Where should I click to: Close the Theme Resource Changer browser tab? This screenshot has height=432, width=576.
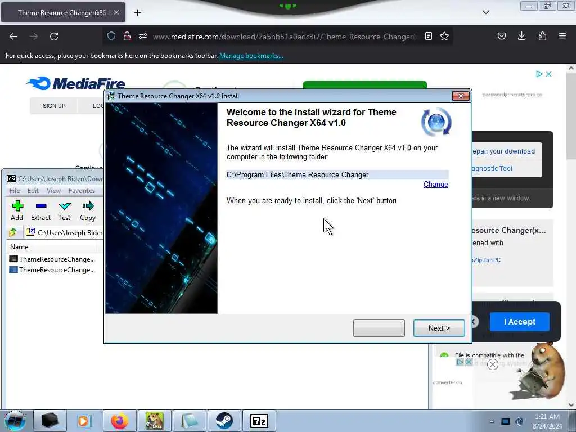(116, 12)
